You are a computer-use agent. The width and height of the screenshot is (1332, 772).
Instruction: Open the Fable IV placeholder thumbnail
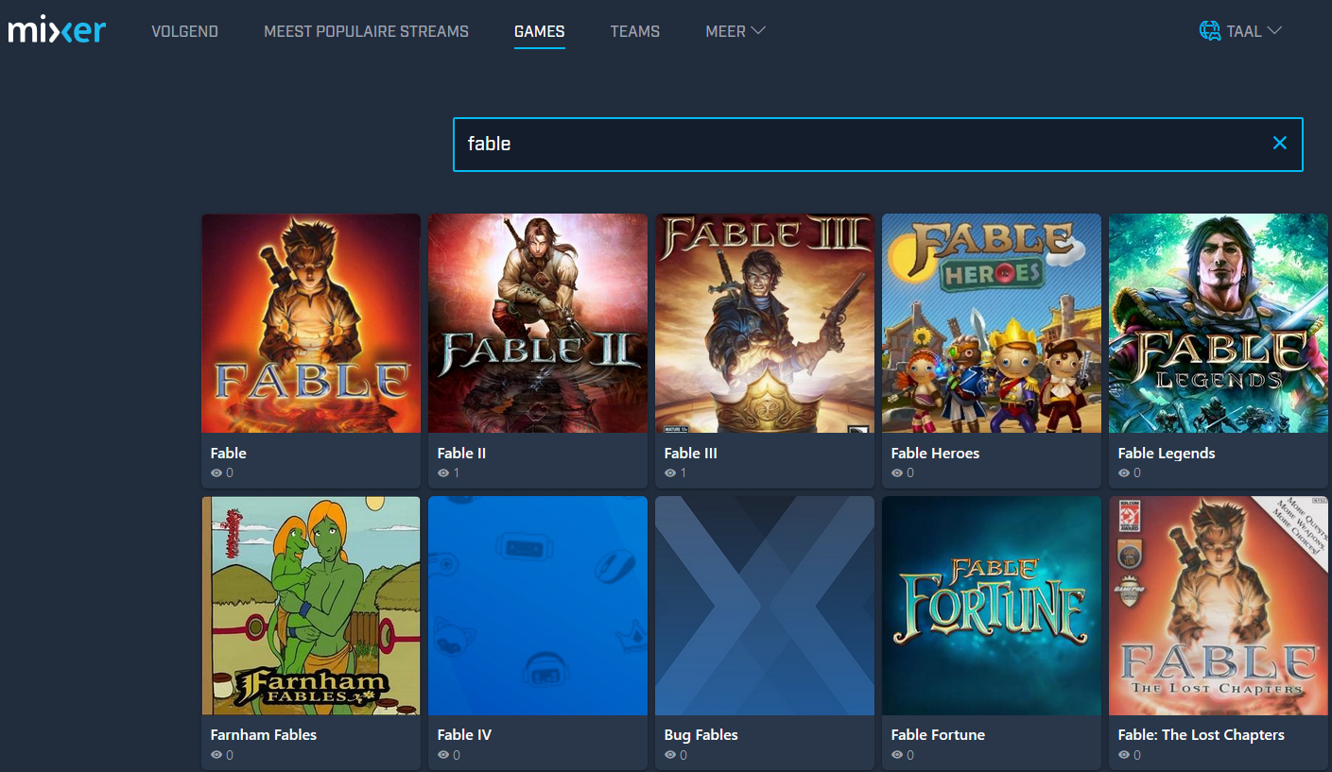[x=538, y=606]
